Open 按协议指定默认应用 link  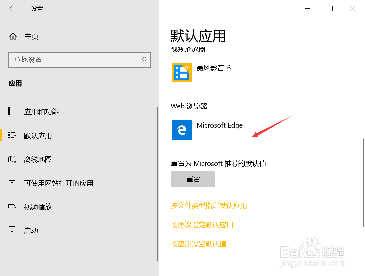[202, 225]
